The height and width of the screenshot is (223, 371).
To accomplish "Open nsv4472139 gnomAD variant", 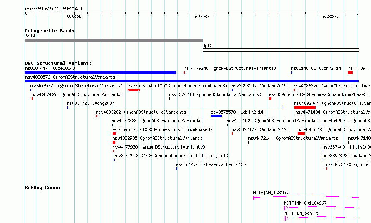I will click(x=273, y=121).
